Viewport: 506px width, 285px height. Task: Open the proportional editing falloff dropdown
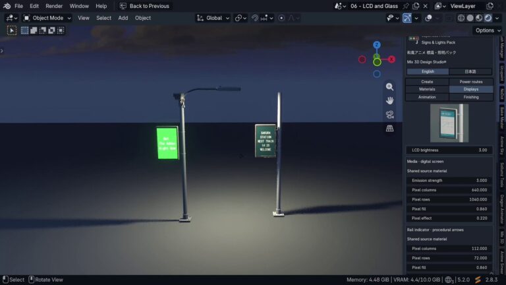click(293, 18)
